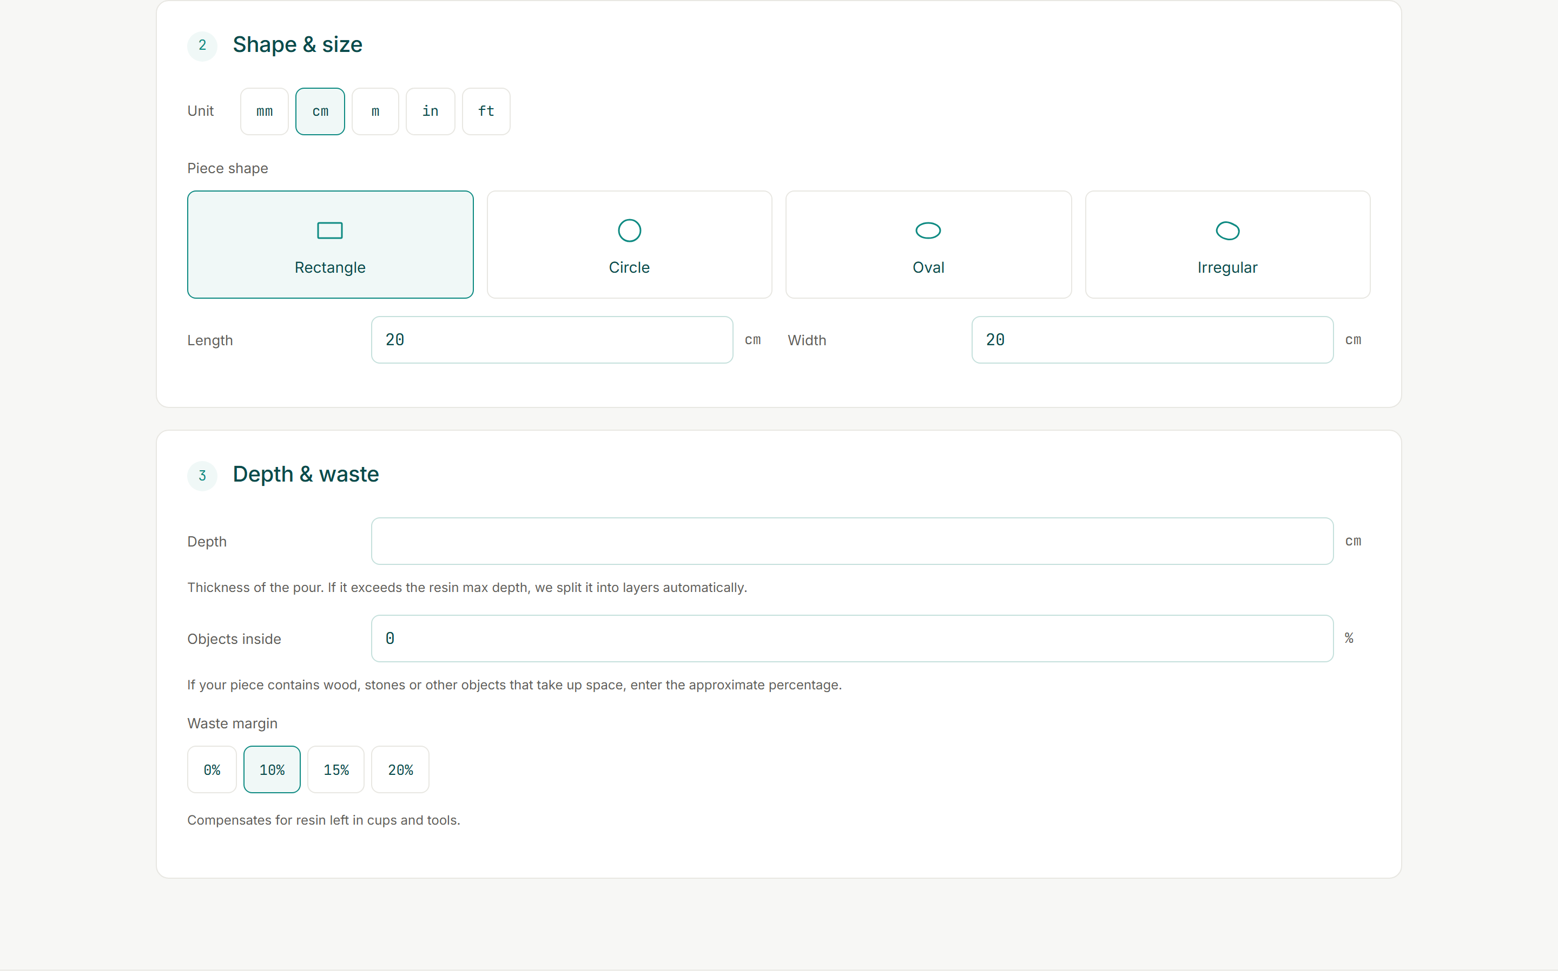
Task: Click the Objects inside percentage field
Action: [x=851, y=639]
